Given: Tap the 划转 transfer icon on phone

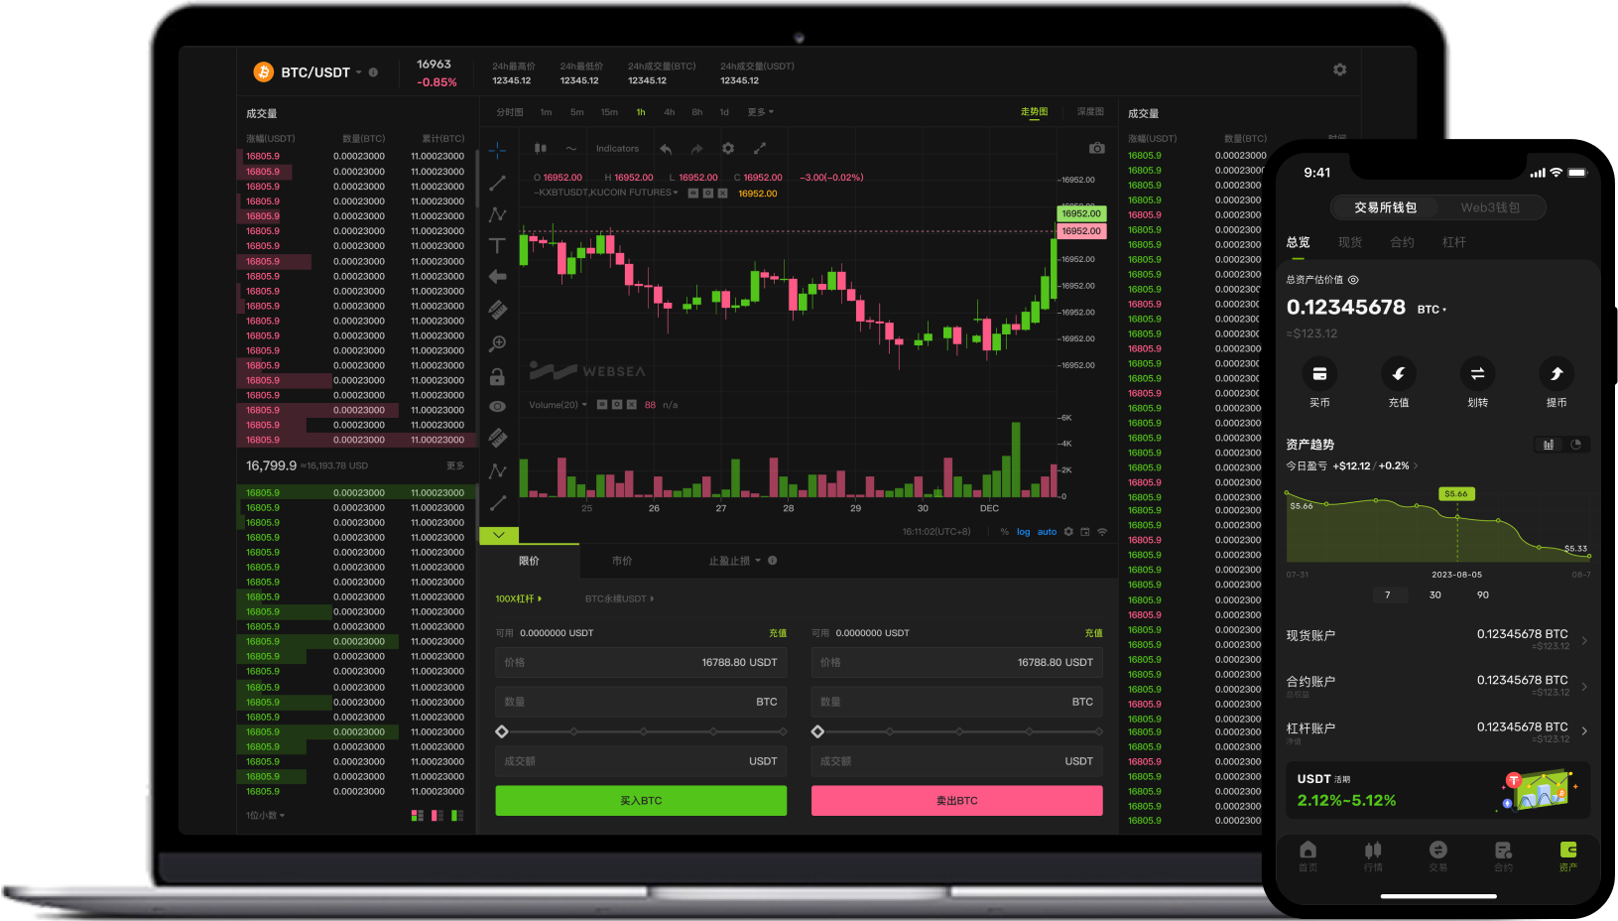Looking at the screenshot, I should click(x=1477, y=374).
